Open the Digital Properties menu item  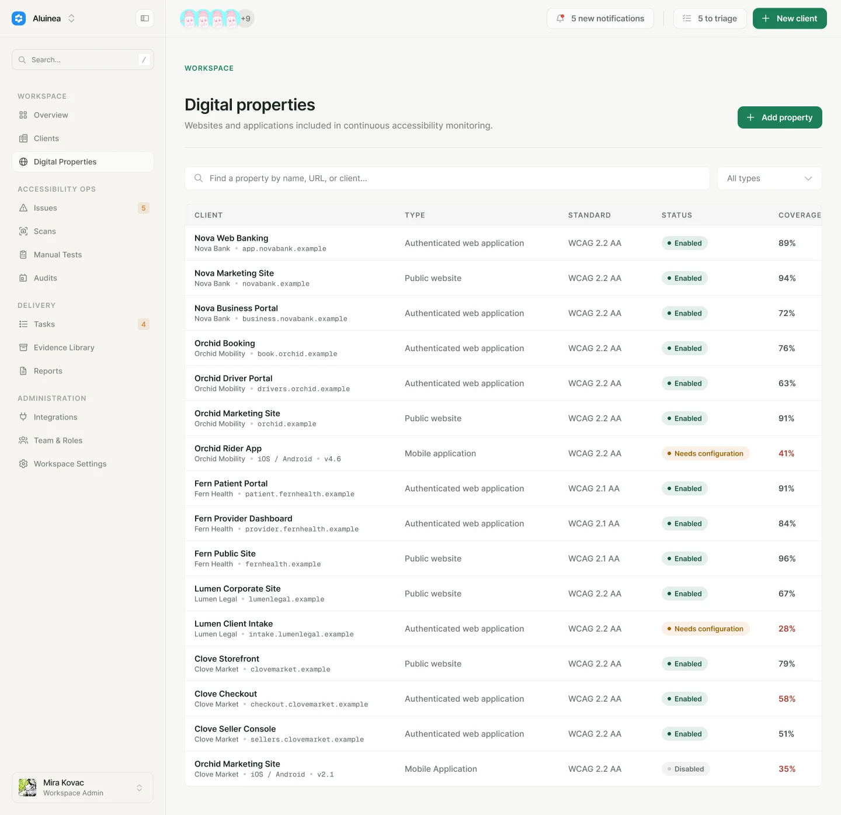tap(82, 162)
